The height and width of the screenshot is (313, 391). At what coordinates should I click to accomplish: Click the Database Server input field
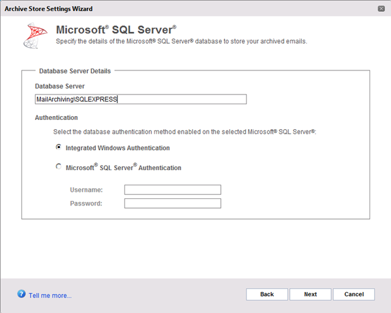[141, 99]
